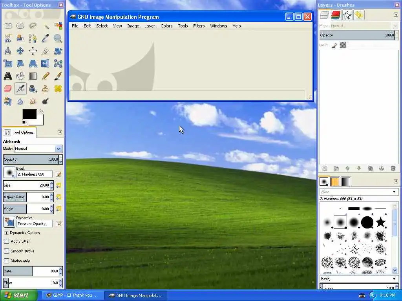Open the airbrush Mode dropdown

coord(38,149)
